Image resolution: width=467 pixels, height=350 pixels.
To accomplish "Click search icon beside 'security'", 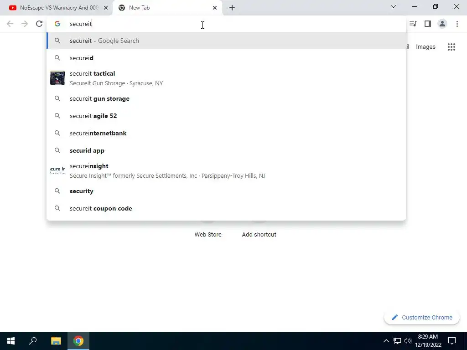I will click(57, 191).
